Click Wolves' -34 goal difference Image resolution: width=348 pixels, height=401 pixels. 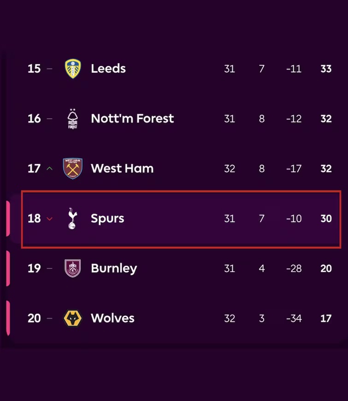(x=294, y=318)
